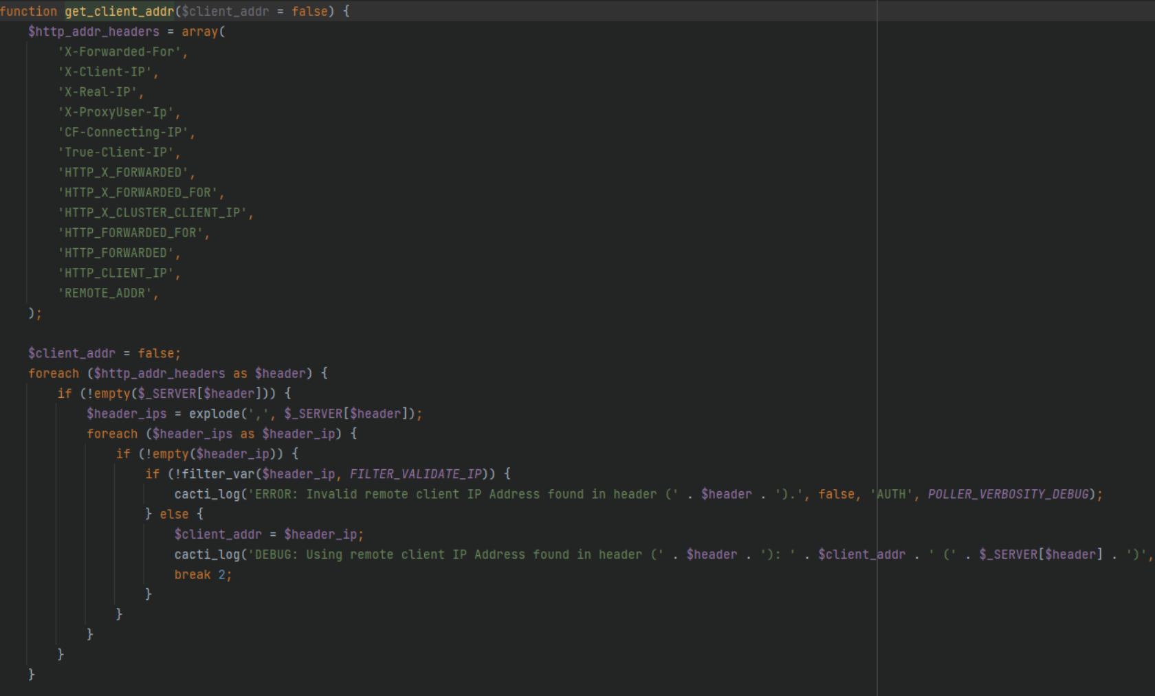Click the 'X-Client-IP' string
The image size is (1155, 696).
tap(104, 72)
